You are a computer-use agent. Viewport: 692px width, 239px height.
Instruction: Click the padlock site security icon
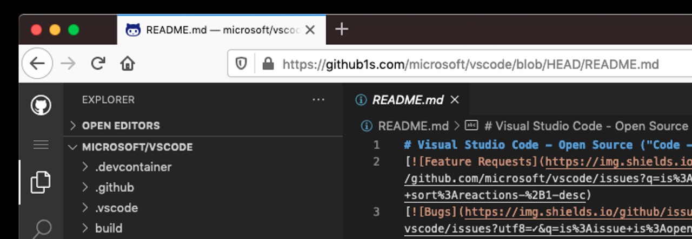pos(268,64)
